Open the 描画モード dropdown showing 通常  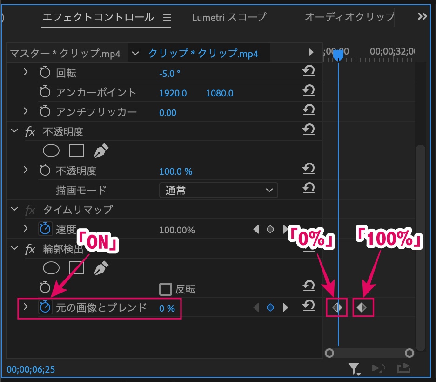[219, 190]
